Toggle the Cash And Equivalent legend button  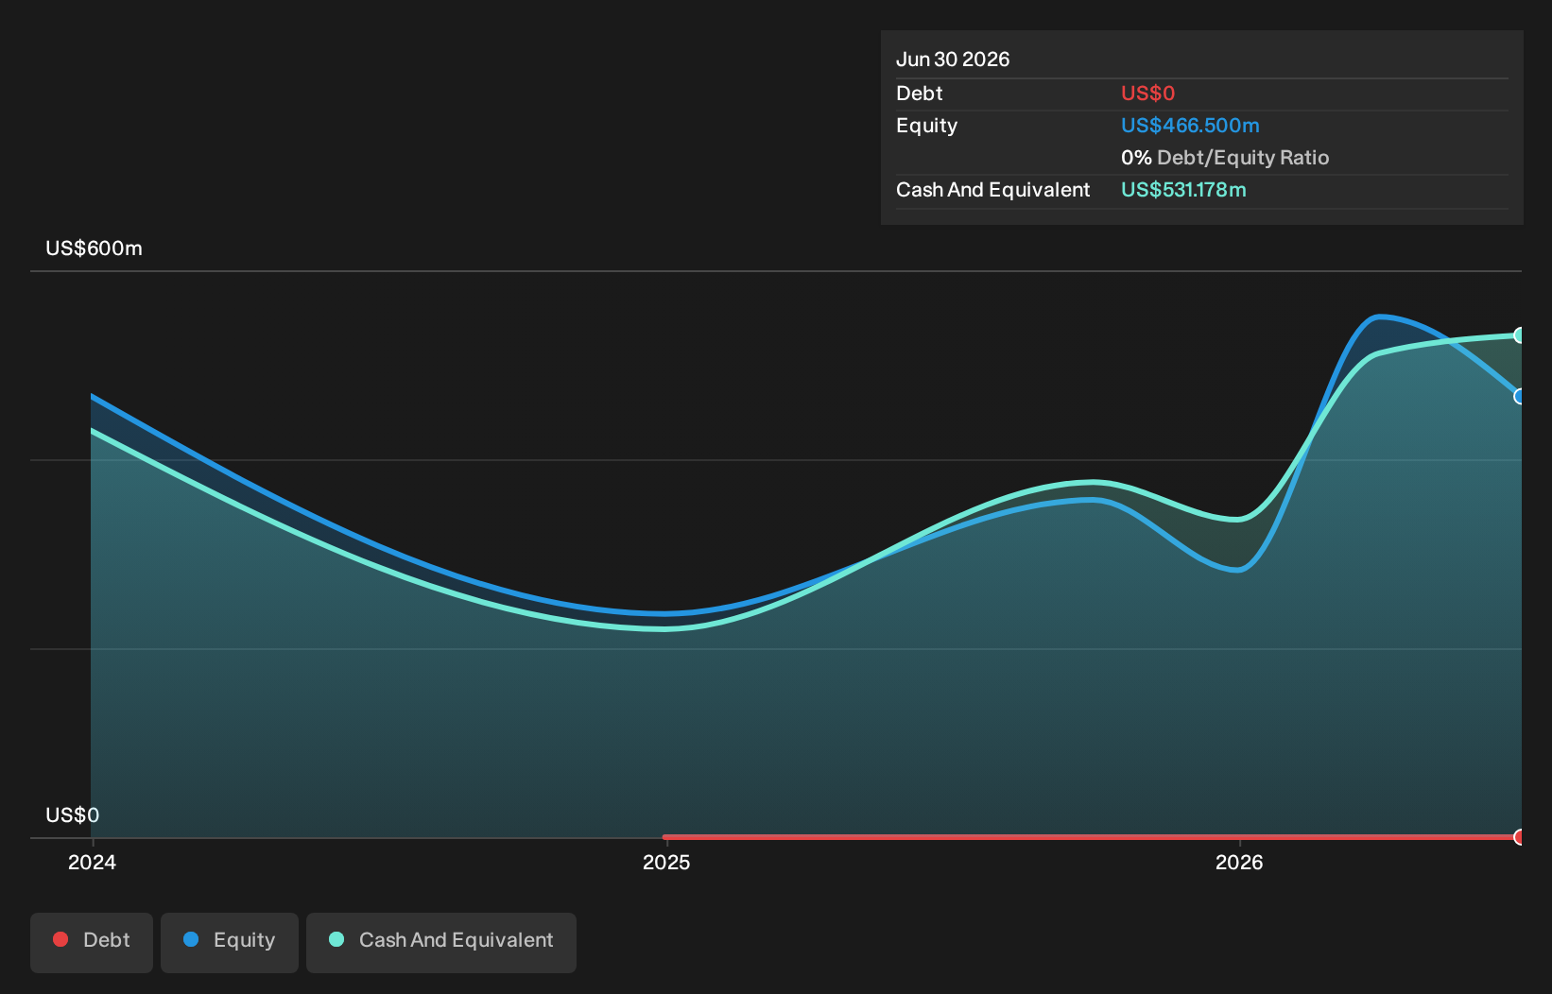click(x=441, y=942)
